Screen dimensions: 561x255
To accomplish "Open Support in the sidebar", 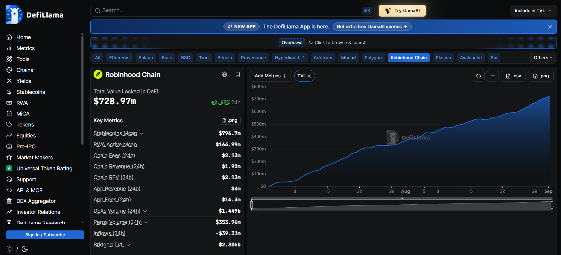I will tap(26, 179).
